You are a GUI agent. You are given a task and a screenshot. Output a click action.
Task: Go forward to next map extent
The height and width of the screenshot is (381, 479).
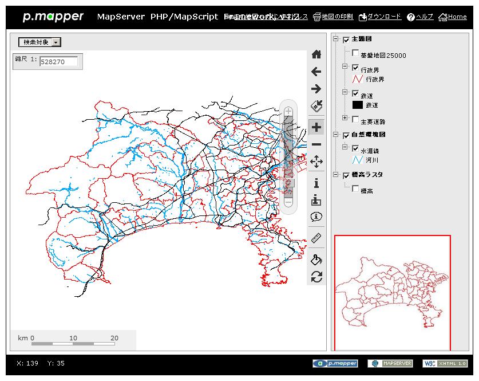click(316, 89)
